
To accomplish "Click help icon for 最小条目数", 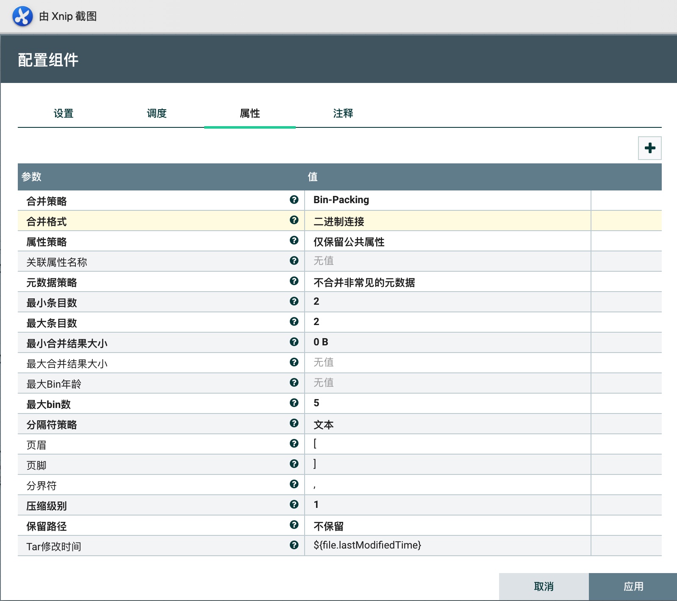I will (294, 301).
